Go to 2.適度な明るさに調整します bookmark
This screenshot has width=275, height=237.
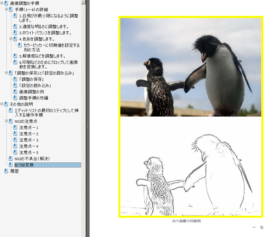[x=44, y=26]
